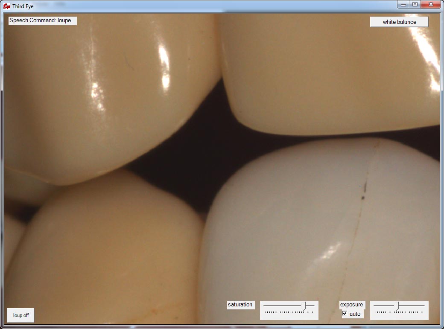Minimize the Third Eye window
The width and height of the screenshot is (444, 329).
pyautogui.click(x=403, y=5)
